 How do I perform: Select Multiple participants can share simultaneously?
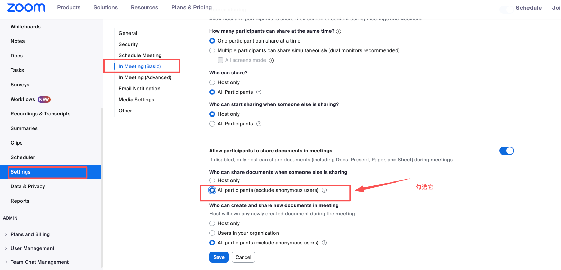212,50
